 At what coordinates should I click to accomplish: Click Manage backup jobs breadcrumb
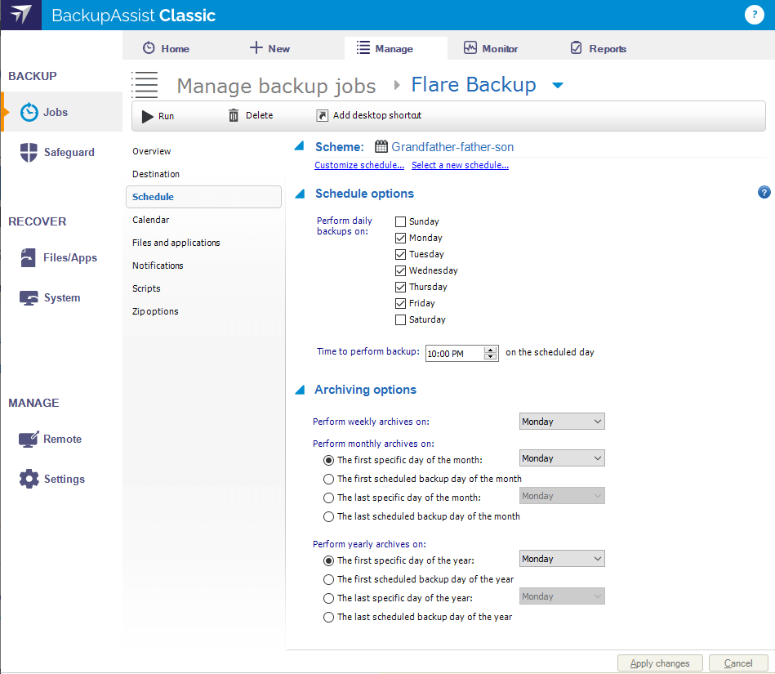click(276, 86)
